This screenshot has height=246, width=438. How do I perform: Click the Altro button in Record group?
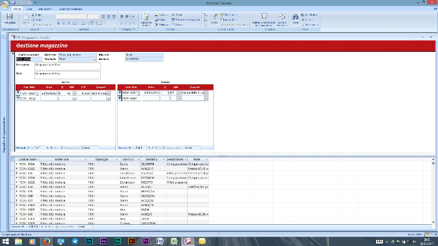point(177,25)
